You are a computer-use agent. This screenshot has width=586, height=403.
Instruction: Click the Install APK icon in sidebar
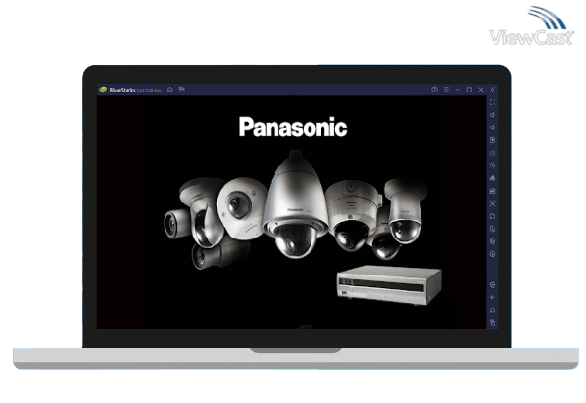493,178
